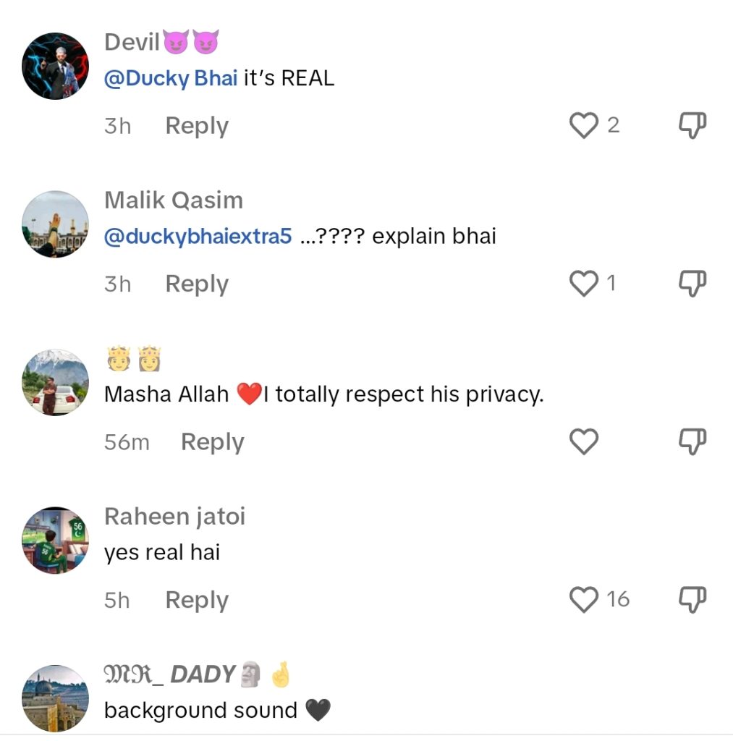Image resolution: width=733 pixels, height=741 pixels.
Task: Dislike Devil's "it's REAL" comment
Action: click(x=692, y=125)
